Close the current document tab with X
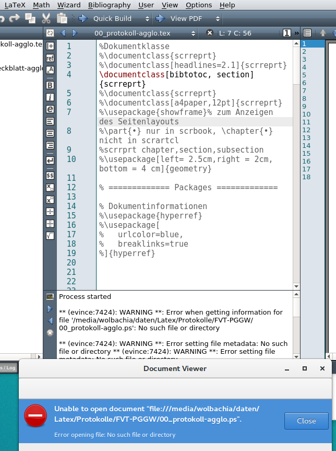336x451 pixels. (210, 33)
